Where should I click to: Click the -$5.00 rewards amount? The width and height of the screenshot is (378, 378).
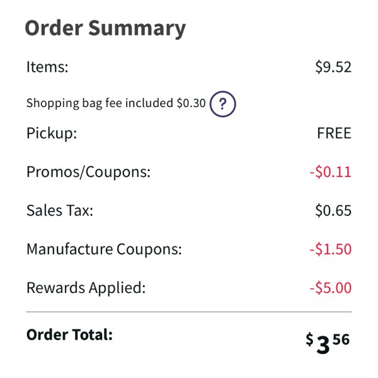tap(331, 288)
